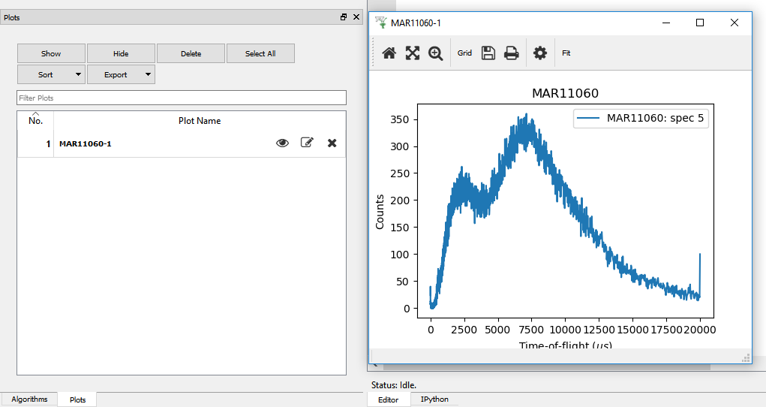Click the Hide button
Image resolution: width=766 pixels, height=407 pixels.
coord(121,53)
